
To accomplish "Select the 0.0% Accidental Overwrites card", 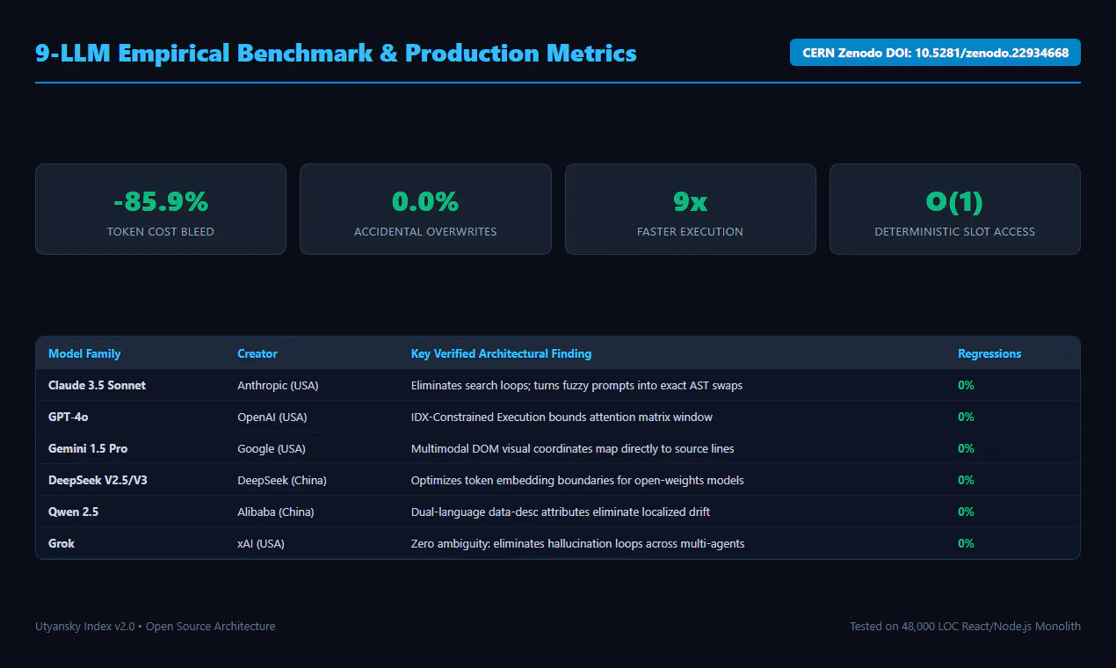I will pos(425,209).
